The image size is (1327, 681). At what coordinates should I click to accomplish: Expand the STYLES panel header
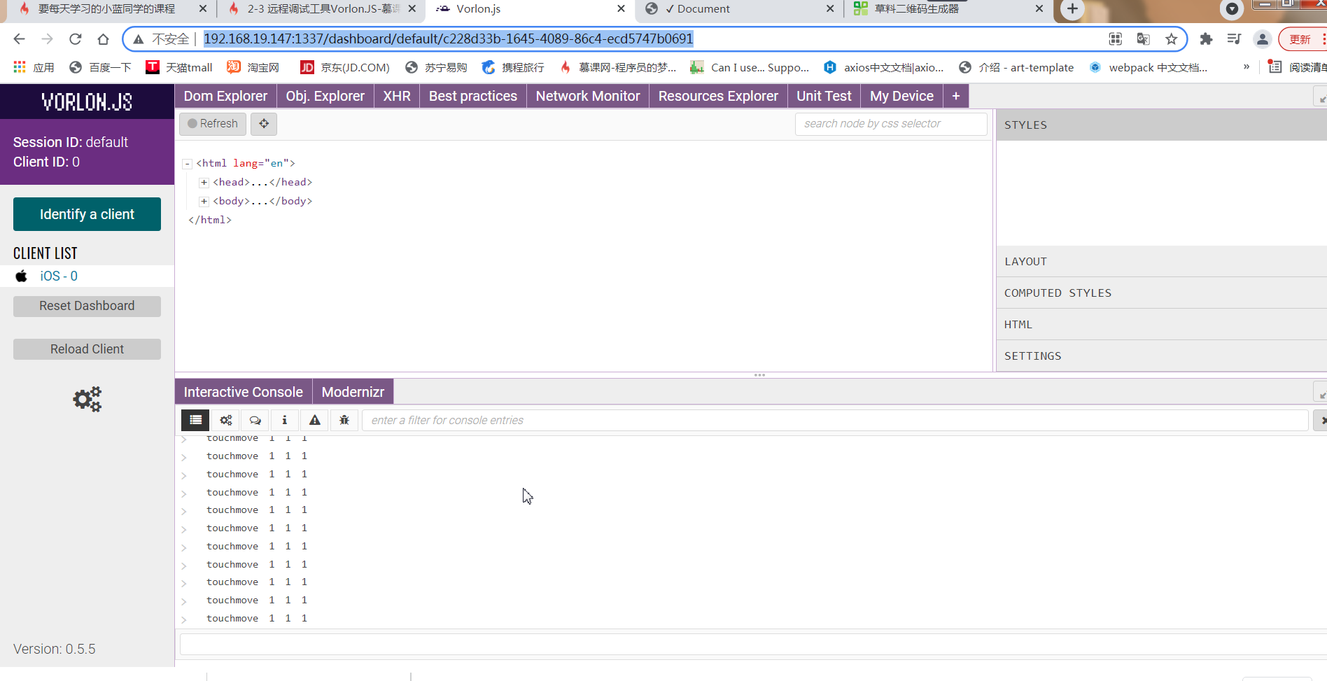[x=1162, y=125]
